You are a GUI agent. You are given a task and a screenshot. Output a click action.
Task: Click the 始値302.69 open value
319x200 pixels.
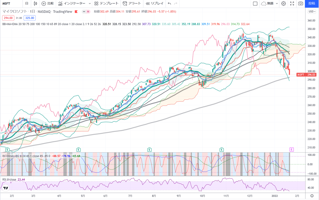pyautogui.click(x=101, y=12)
